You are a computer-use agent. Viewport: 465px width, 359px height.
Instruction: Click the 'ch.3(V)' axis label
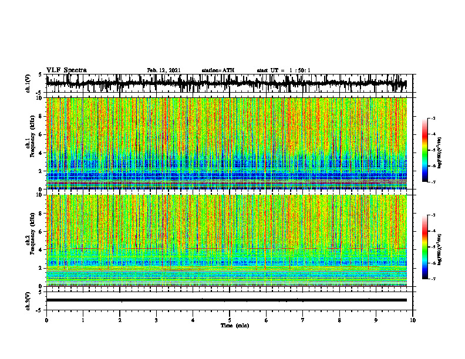28,301
